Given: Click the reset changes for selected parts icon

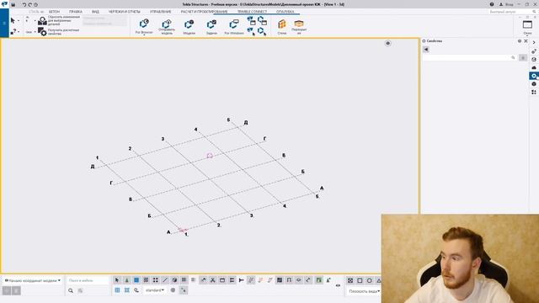Looking at the screenshot, I should click(42, 21).
